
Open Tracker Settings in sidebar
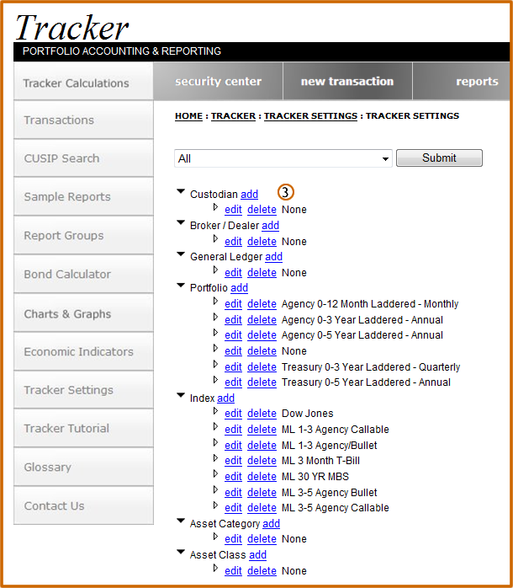[83, 390]
